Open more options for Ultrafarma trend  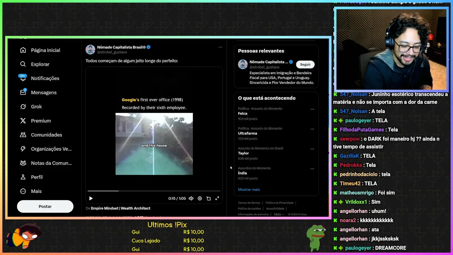click(x=312, y=129)
